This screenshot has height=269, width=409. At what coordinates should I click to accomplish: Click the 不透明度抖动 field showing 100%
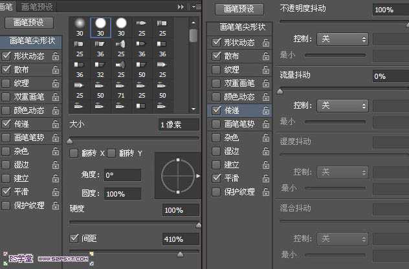click(x=391, y=10)
